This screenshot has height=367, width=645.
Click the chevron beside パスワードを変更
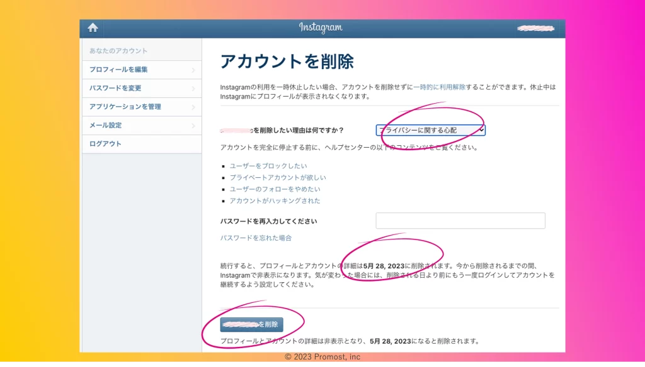click(x=193, y=89)
